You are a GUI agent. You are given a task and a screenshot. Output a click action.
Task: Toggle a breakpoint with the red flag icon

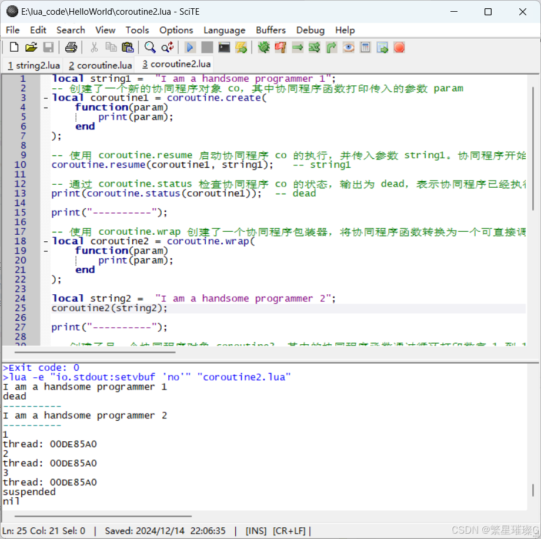tap(280, 47)
